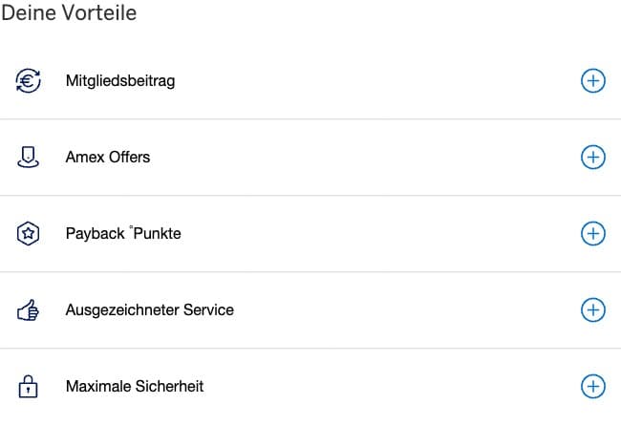Click the Payback Punkte label text
Screen dimensions: 621x426
pyautogui.click(x=122, y=234)
